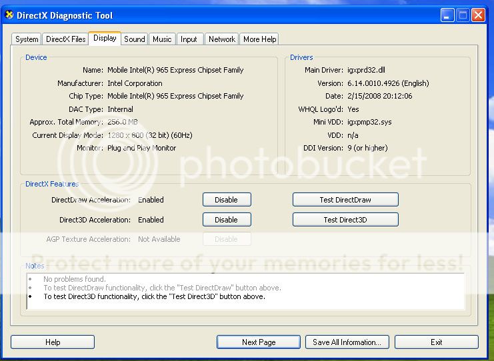Click the Chip Type value text
The width and height of the screenshot is (494, 361).
tap(175, 96)
